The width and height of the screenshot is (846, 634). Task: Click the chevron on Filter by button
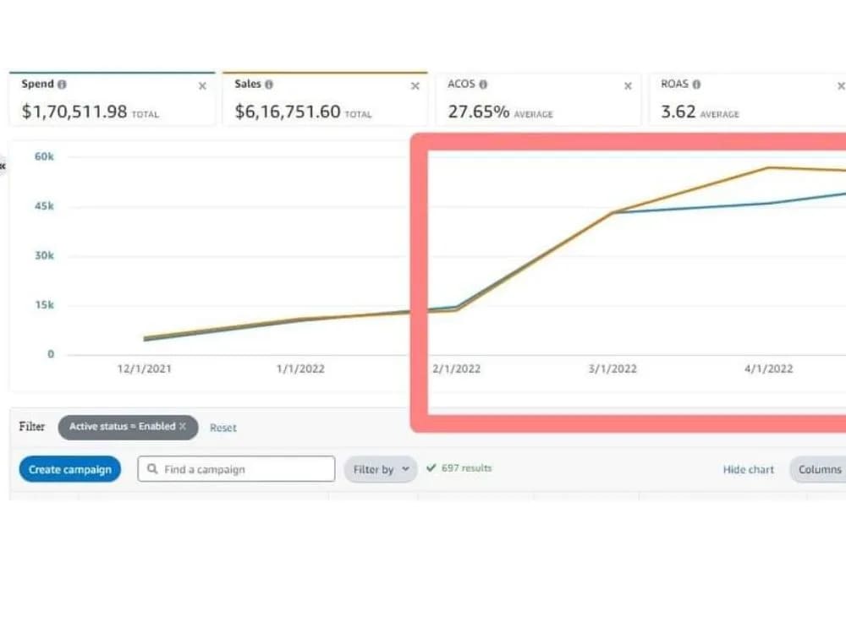(x=404, y=468)
